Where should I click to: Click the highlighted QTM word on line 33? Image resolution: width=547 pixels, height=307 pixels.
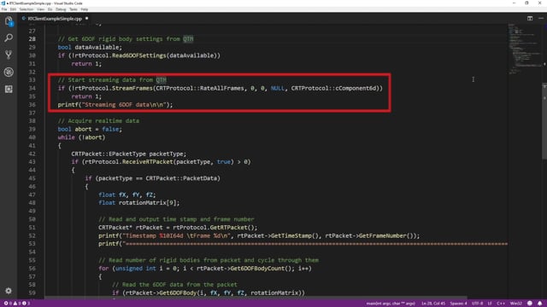162,79
